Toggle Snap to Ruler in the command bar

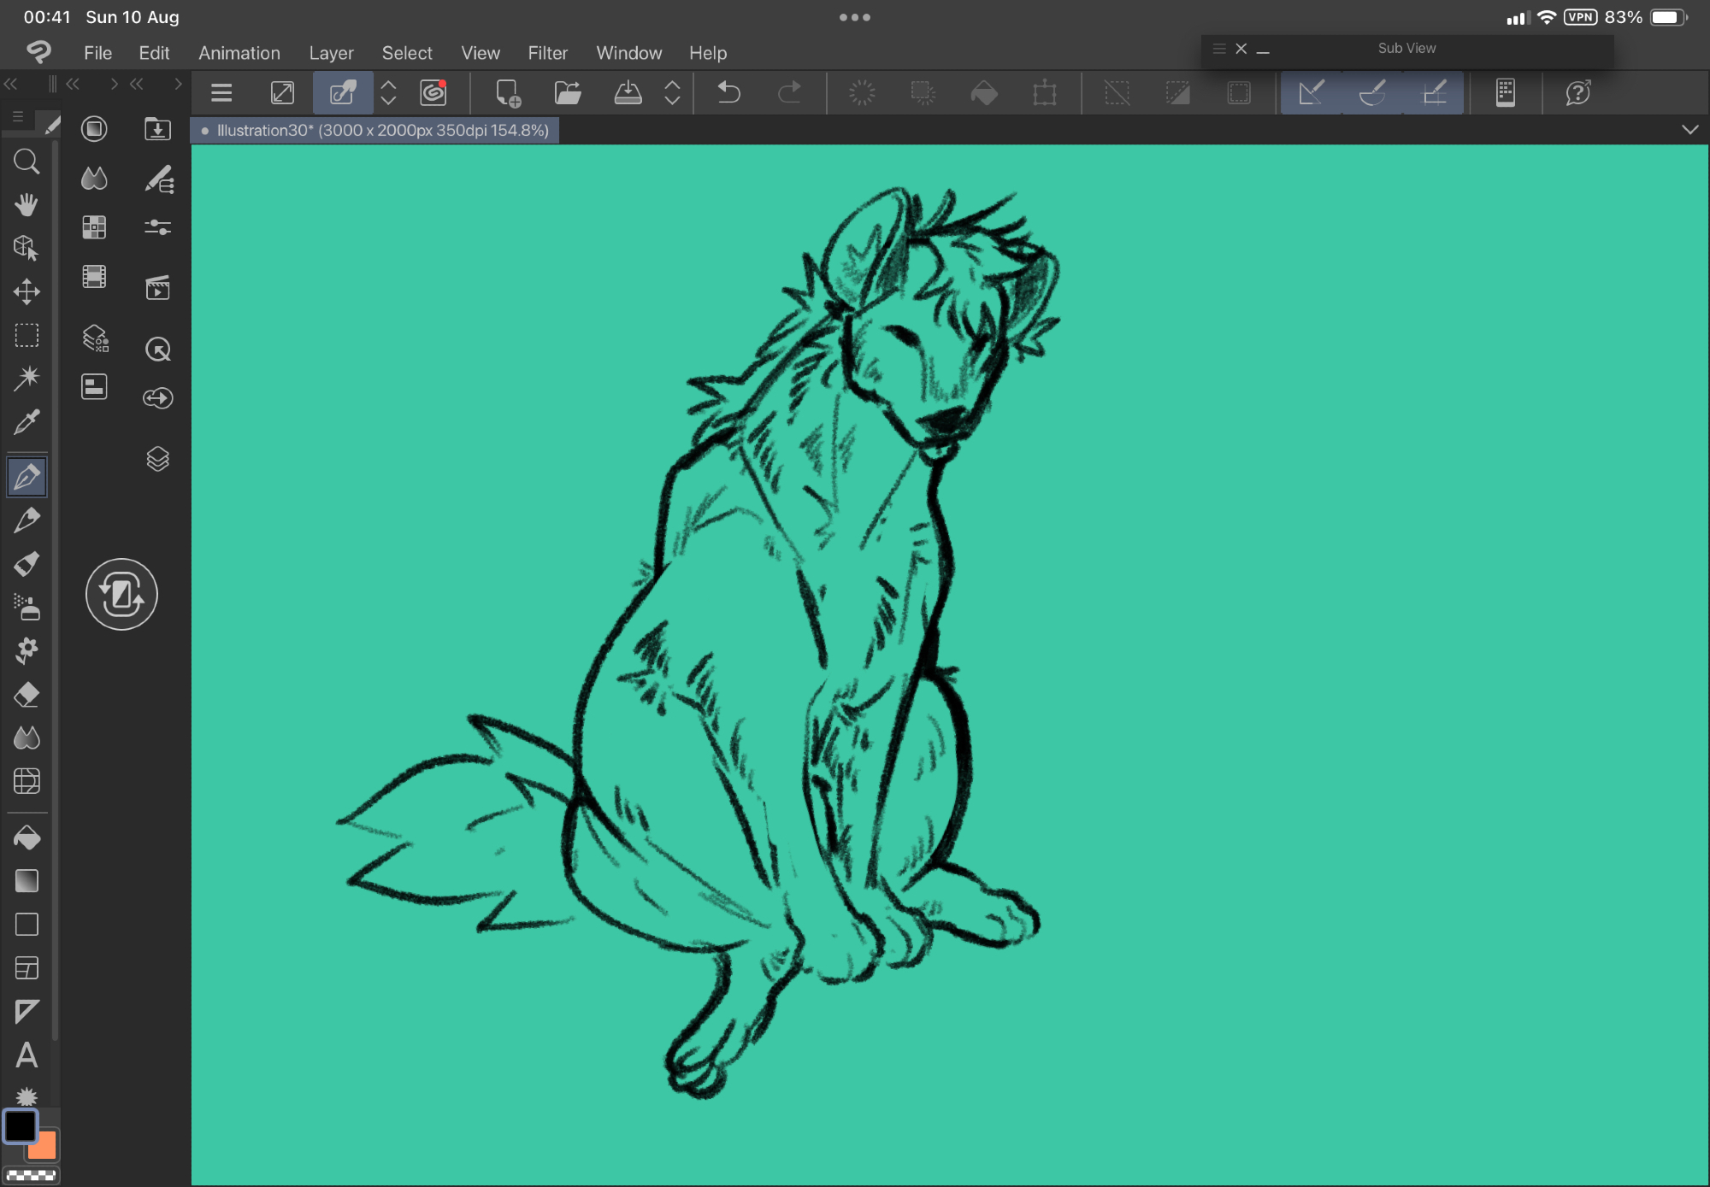[1311, 92]
